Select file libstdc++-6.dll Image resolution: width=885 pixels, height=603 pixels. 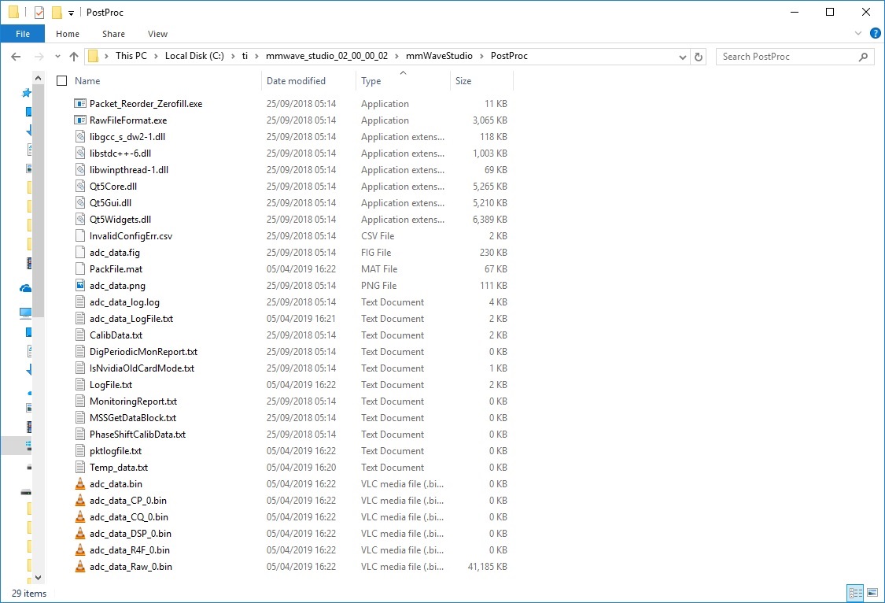tap(120, 154)
